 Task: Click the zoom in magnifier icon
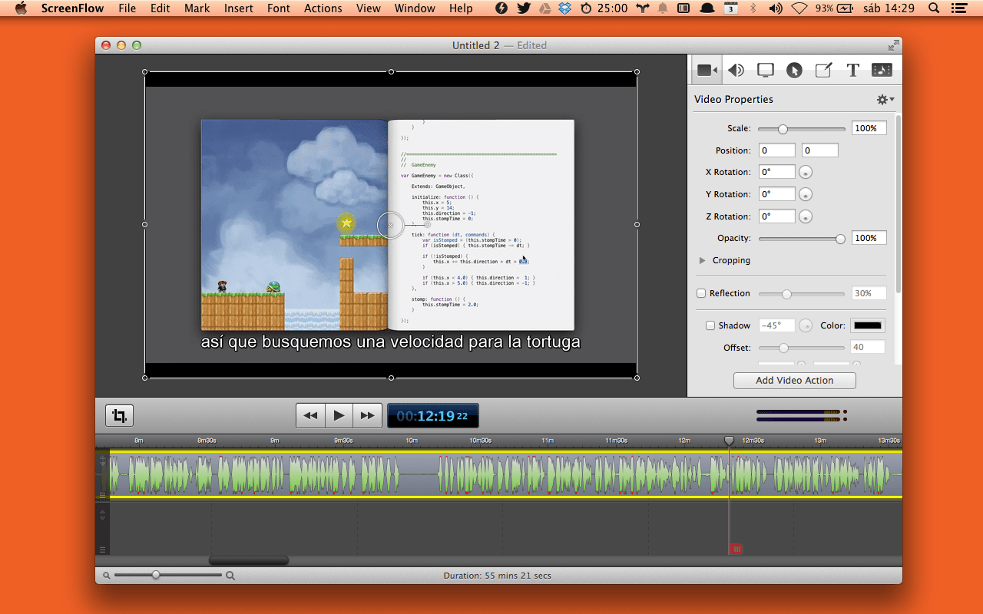pyautogui.click(x=230, y=576)
